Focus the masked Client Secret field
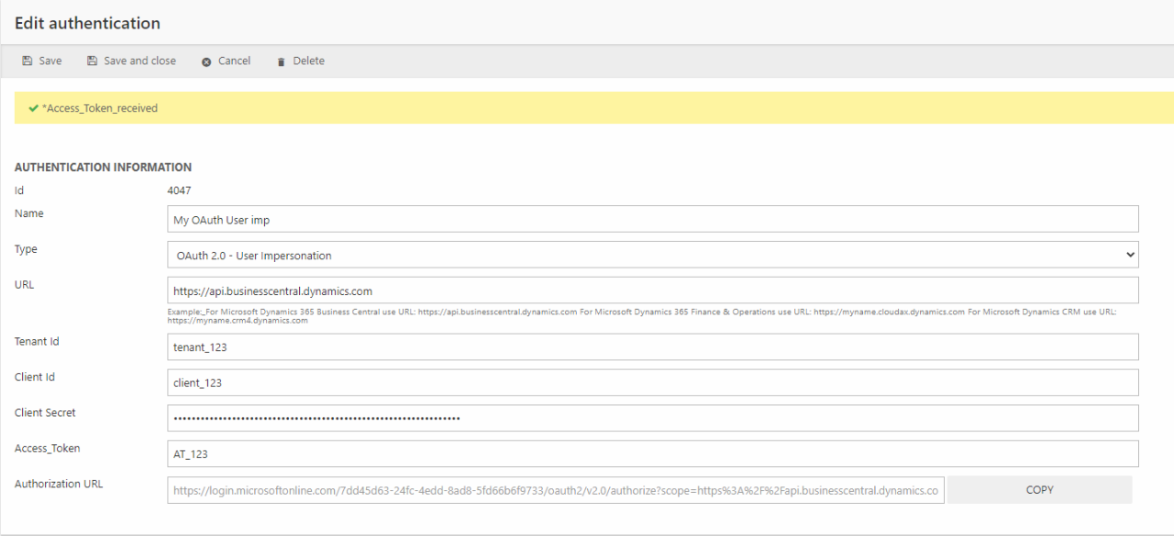This screenshot has height=536, width=1174. [x=652, y=418]
